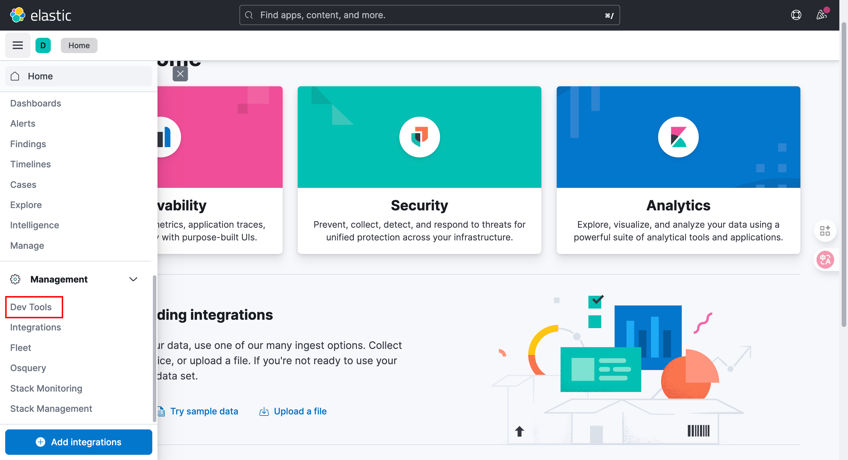
Task: Open Explore from the sidebar
Action: tap(26, 205)
